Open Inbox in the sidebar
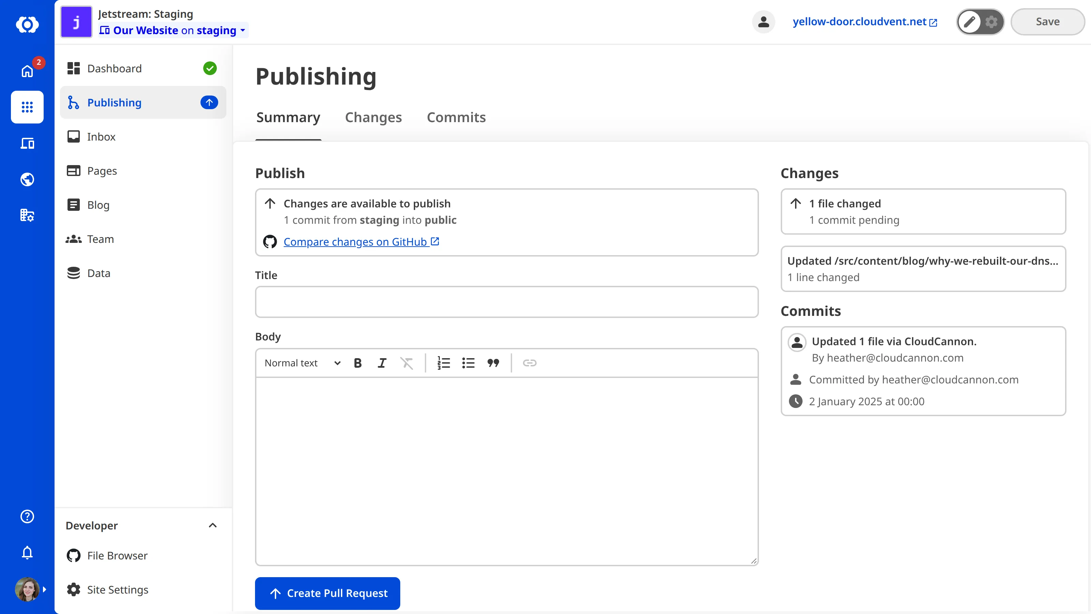The height and width of the screenshot is (614, 1091). (x=143, y=136)
